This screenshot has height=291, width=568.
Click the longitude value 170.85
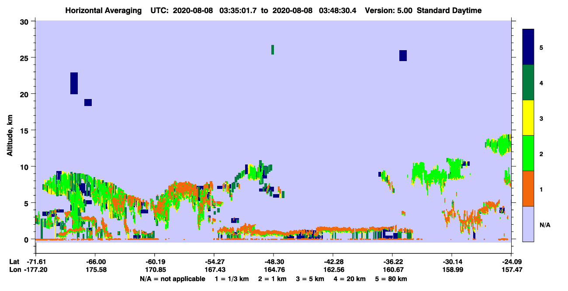(x=155, y=270)
